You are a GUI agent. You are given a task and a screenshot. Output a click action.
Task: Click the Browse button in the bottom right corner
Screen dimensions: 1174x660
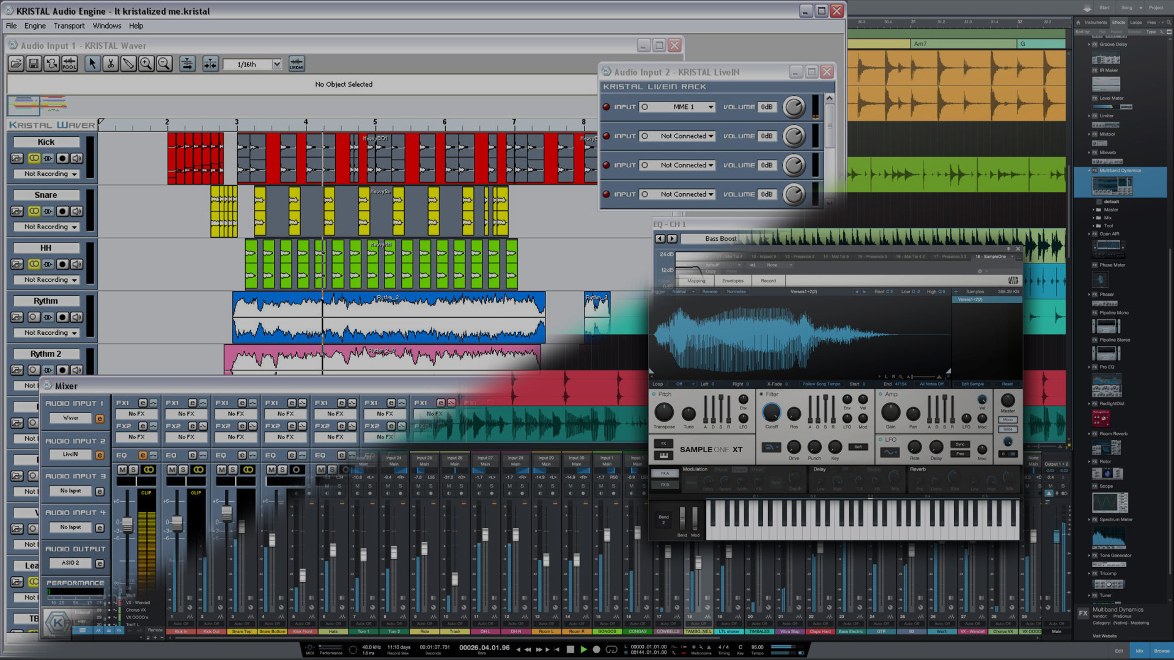tap(1162, 651)
